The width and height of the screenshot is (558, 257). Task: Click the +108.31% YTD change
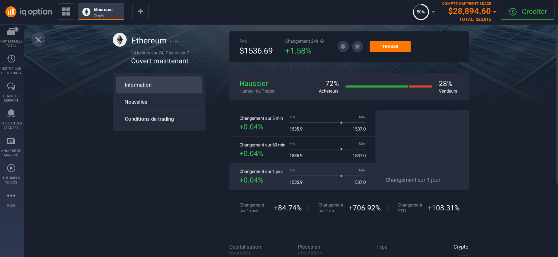pos(444,208)
